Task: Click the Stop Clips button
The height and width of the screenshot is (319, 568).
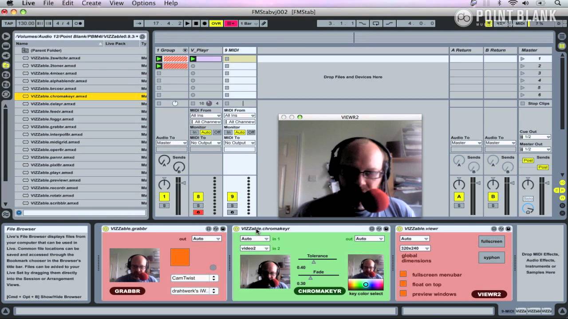Action: [535, 104]
